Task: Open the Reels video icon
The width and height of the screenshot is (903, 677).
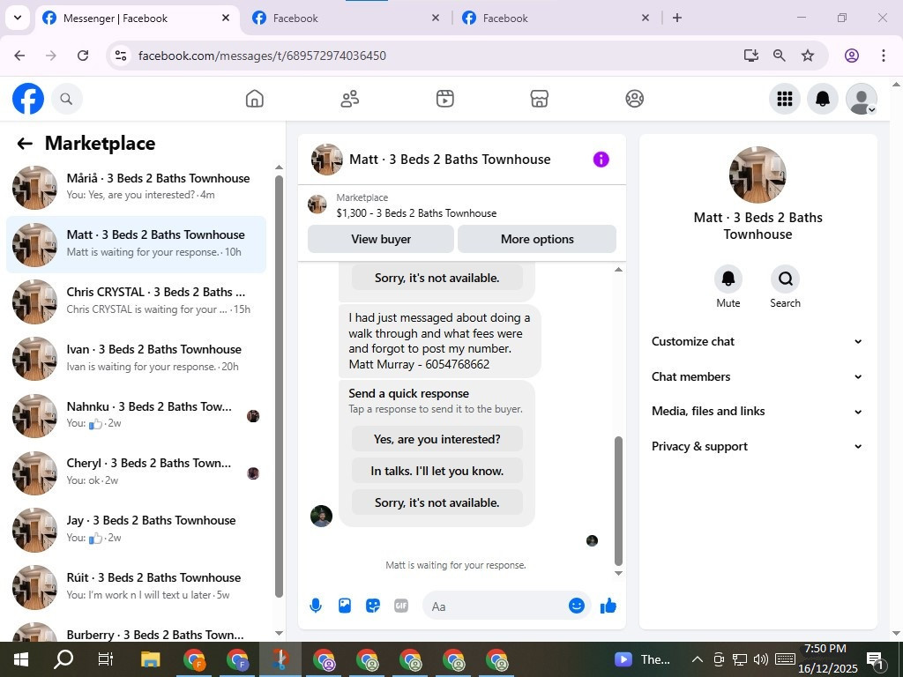Action: (x=444, y=99)
